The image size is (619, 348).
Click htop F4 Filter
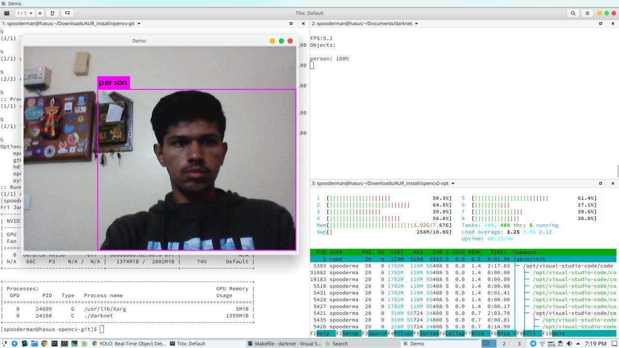401,333
